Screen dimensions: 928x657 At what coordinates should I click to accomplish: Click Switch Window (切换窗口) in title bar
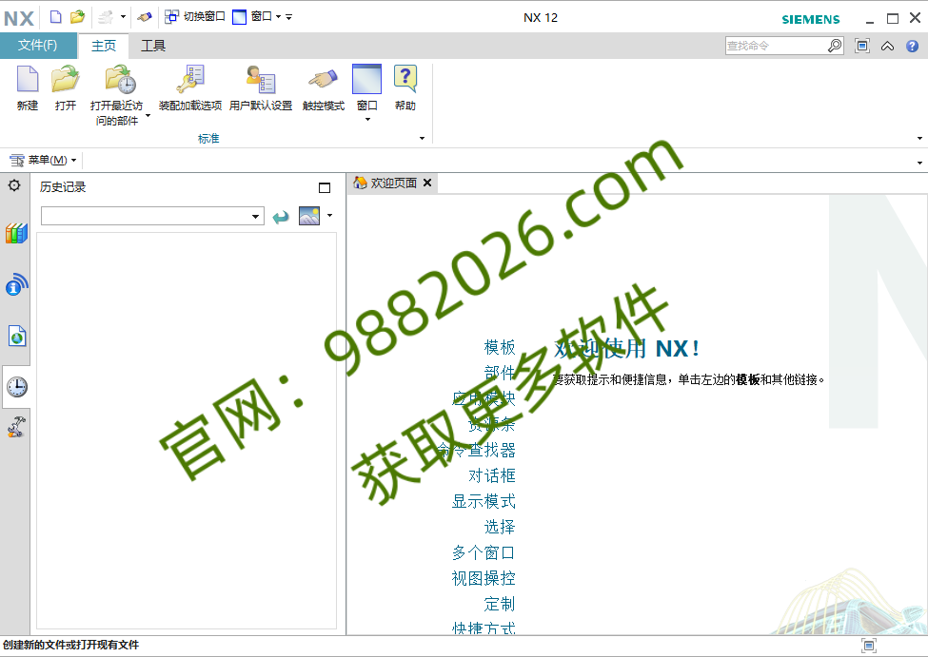[195, 16]
